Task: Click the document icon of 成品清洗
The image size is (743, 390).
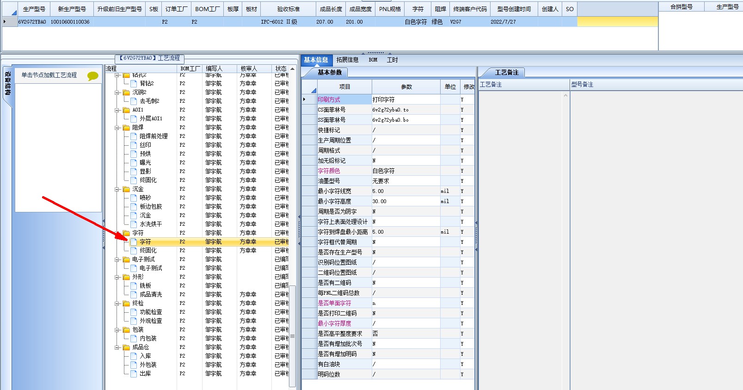Action: coord(134,295)
